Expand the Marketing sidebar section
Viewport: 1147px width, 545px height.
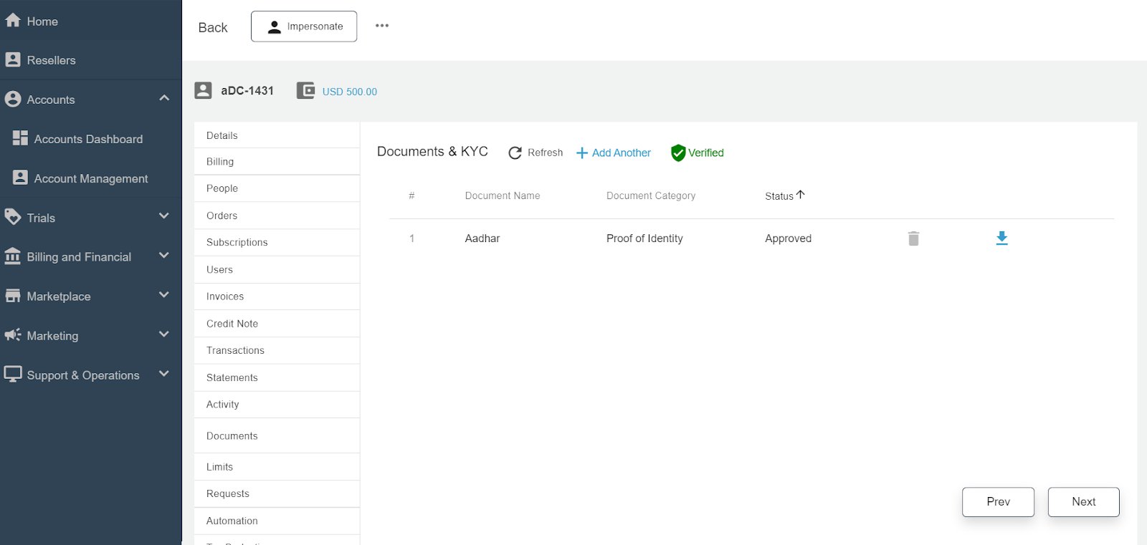click(164, 334)
